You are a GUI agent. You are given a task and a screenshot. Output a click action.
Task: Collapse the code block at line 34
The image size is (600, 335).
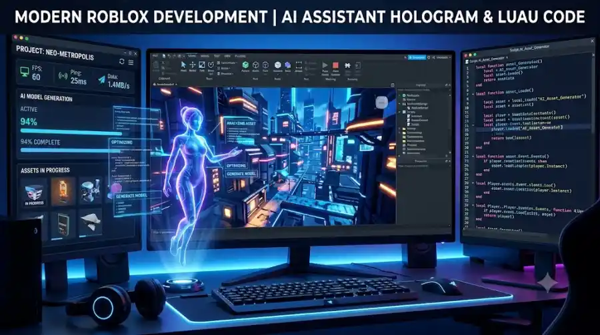pos(473,205)
